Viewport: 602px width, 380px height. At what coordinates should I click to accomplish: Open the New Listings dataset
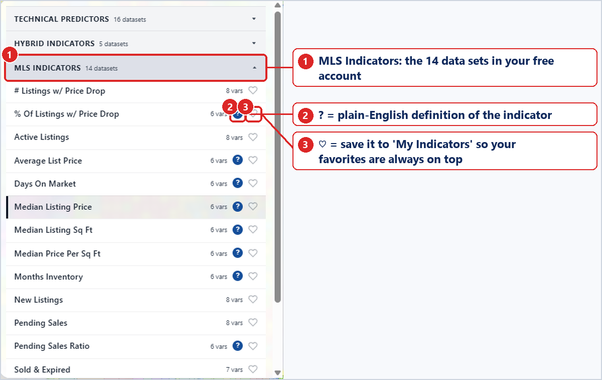coord(136,300)
